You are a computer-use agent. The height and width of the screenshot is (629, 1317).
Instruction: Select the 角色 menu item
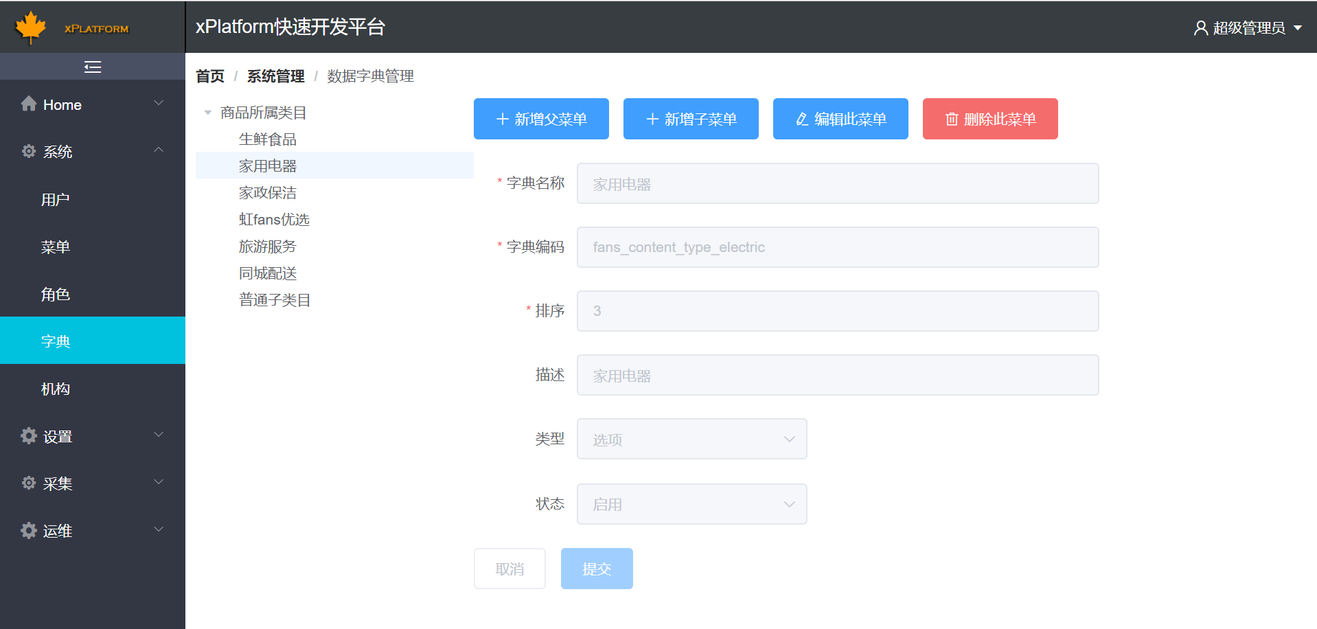[x=56, y=294]
